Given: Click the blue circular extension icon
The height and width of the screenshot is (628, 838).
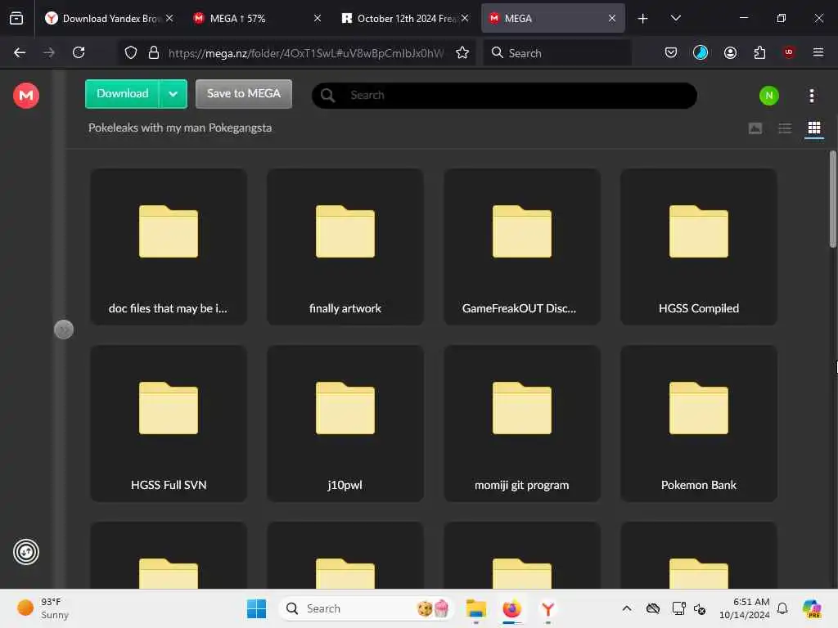Looking at the screenshot, I should coord(701,52).
